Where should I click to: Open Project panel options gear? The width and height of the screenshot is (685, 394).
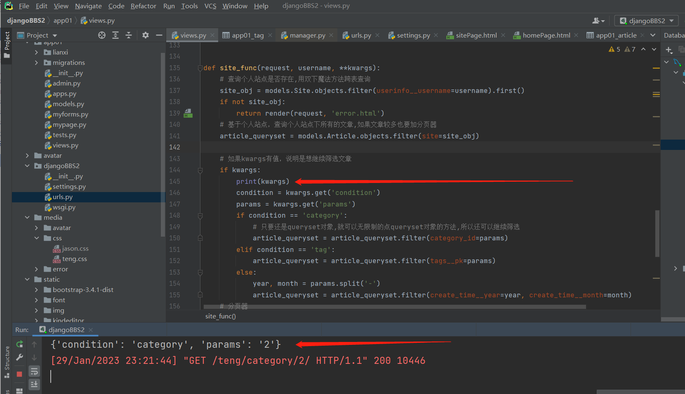coord(146,35)
